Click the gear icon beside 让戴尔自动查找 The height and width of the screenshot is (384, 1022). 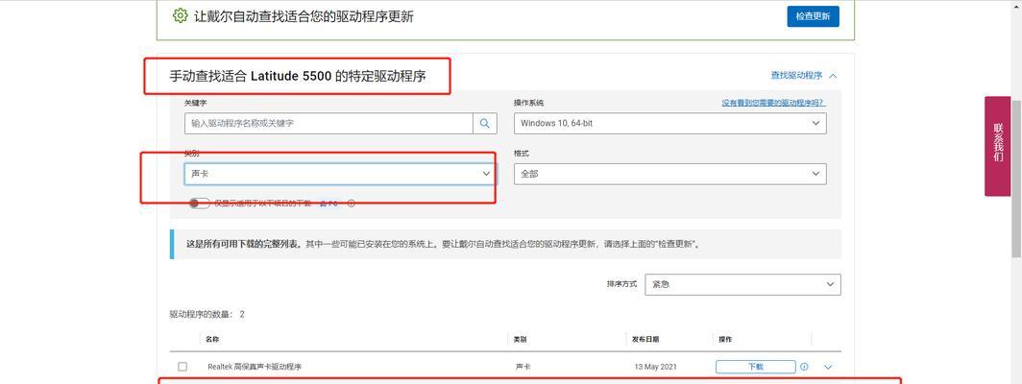(x=180, y=15)
